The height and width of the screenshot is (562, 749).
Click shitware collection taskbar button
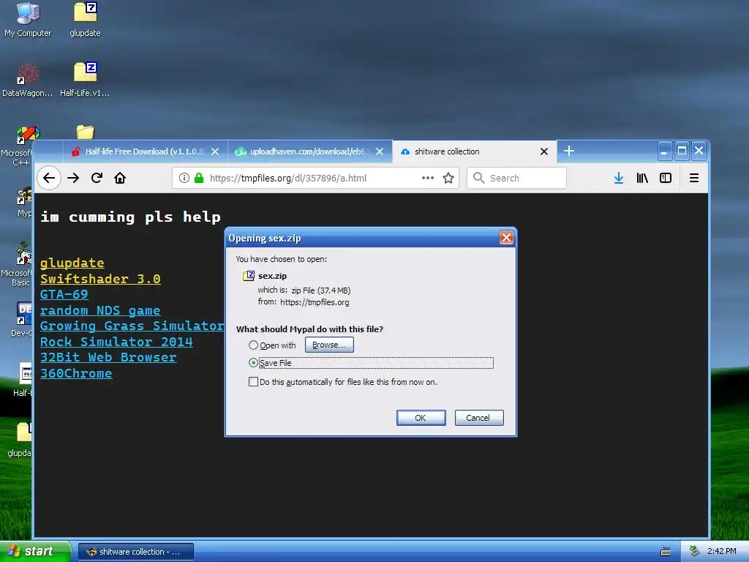pos(135,552)
